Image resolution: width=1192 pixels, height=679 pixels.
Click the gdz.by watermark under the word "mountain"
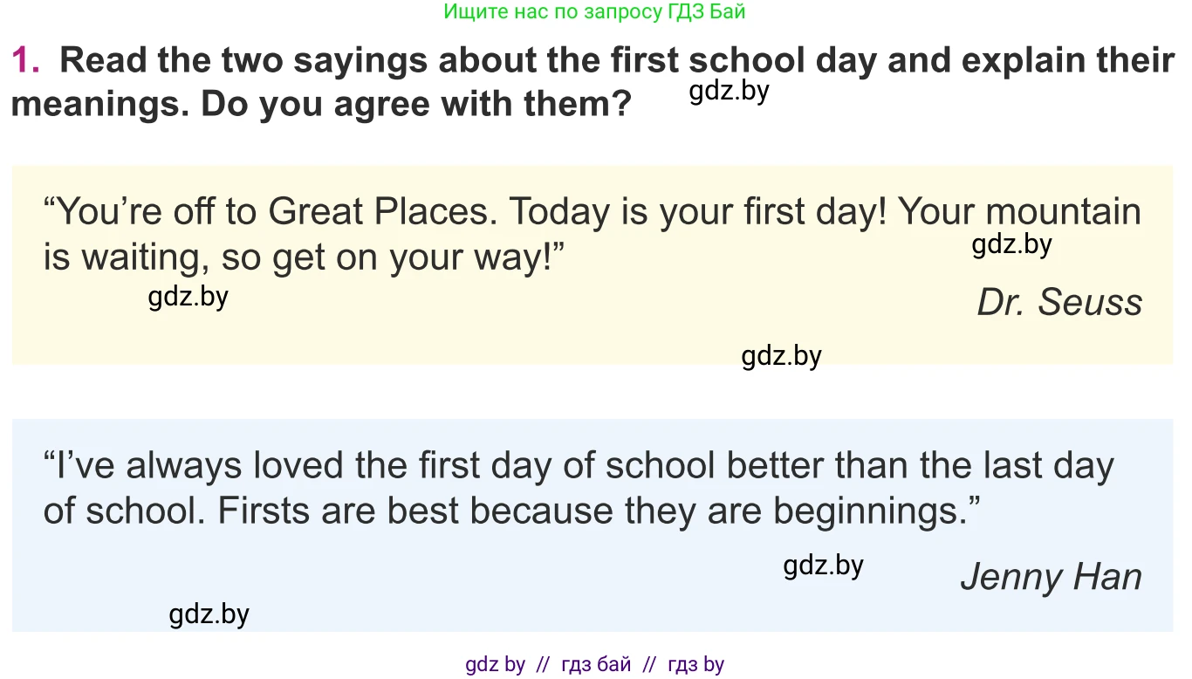pos(1011,244)
